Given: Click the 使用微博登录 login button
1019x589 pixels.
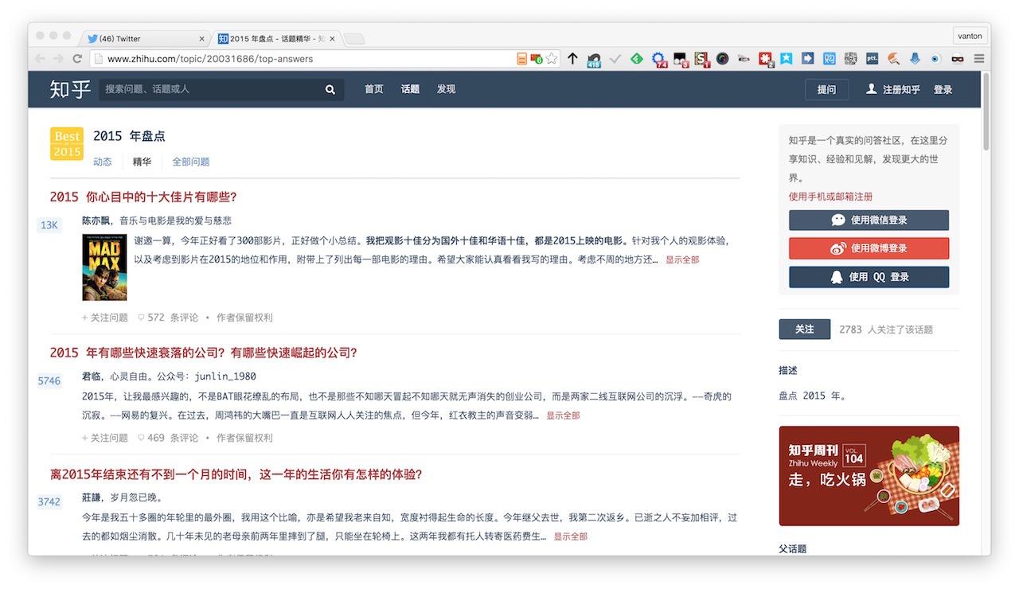Looking at the screenshot, I should point(869,248).
